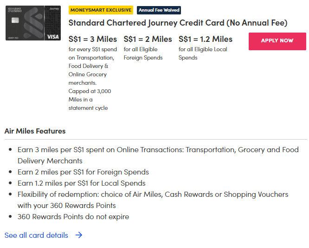Click the Earn 1.2 miles for Local Spends bullet
This screenshot has height=248, width=309.
(82, 183)
